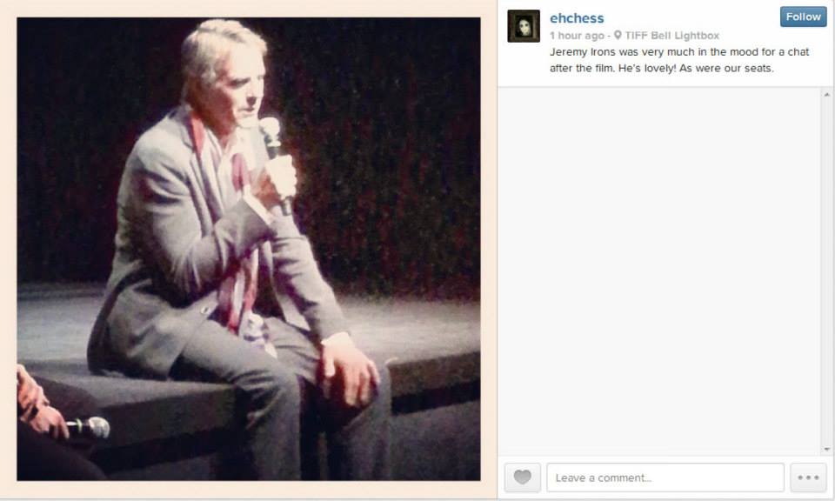Open TIFF Bell Lightbox location link
The height and width of the screenshot is (501, 835).
click(671, 35)
